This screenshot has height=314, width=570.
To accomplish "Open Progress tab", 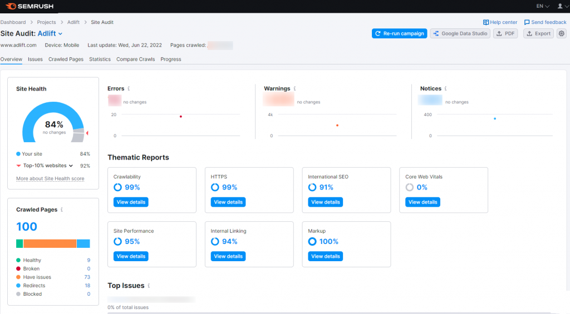I will tap(171, 59).
